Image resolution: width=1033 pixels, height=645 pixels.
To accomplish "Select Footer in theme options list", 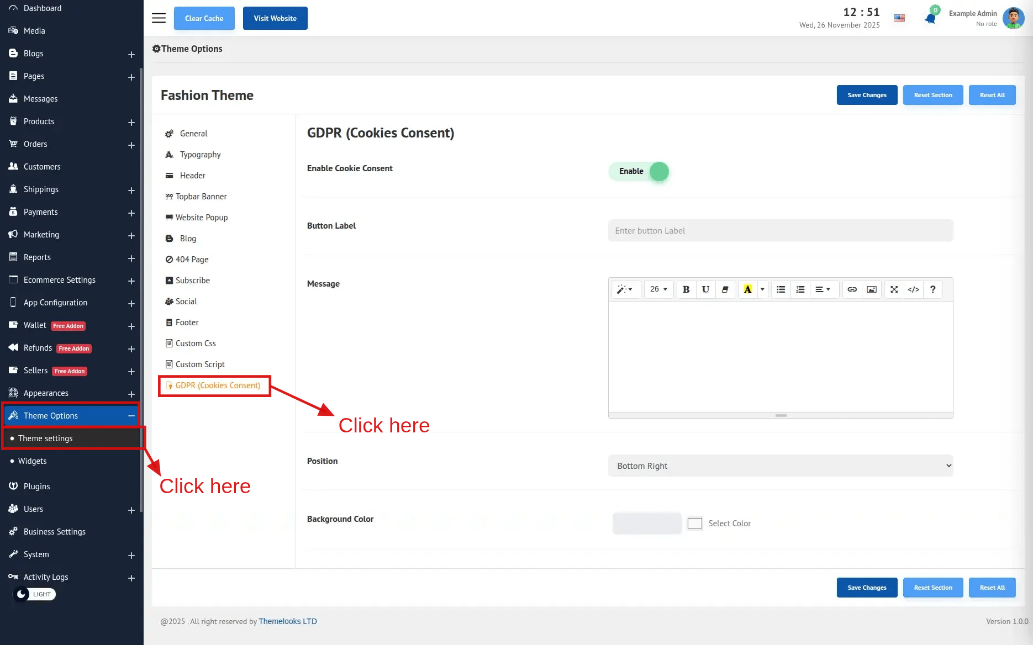I will pos(187,322).
